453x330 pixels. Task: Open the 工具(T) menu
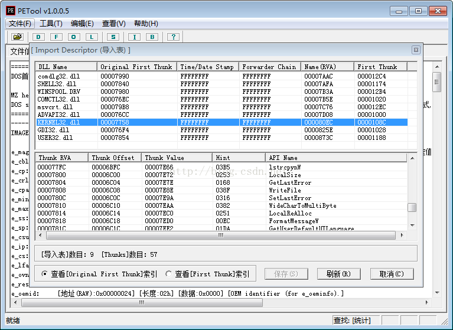[x=51, y=24]
